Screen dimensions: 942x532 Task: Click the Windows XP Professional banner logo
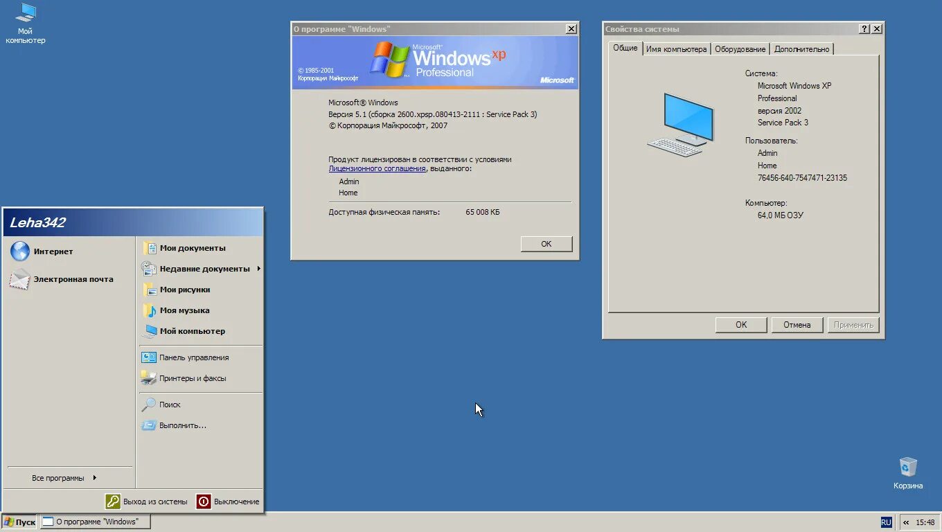pyautogui.click(x=438, y=60)
